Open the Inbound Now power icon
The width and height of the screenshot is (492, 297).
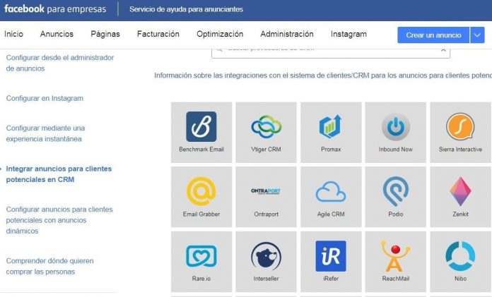tap(396, 127)
